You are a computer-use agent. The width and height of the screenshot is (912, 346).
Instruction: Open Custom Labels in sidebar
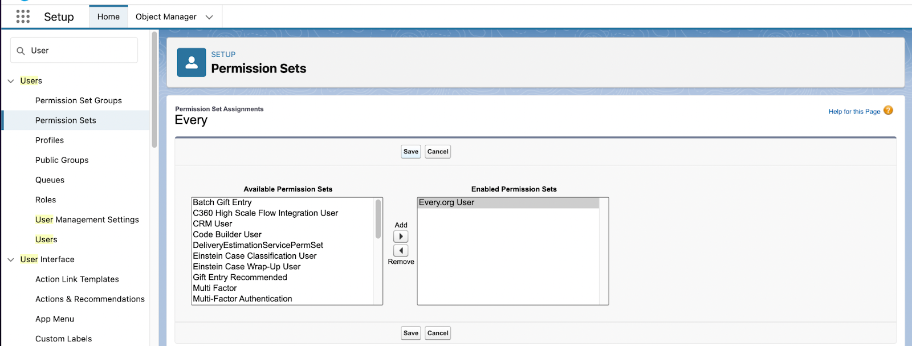click(64, 339)
